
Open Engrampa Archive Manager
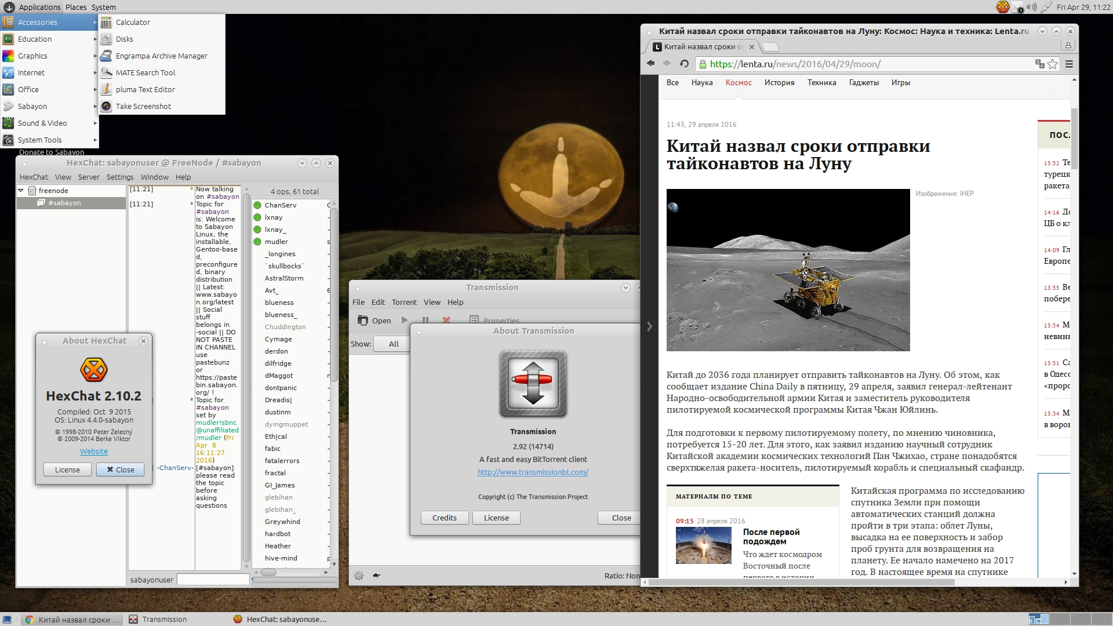162,56
